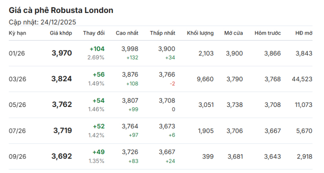Click the +104 change value
The image size is (324, 173).
tap(97, 49)
